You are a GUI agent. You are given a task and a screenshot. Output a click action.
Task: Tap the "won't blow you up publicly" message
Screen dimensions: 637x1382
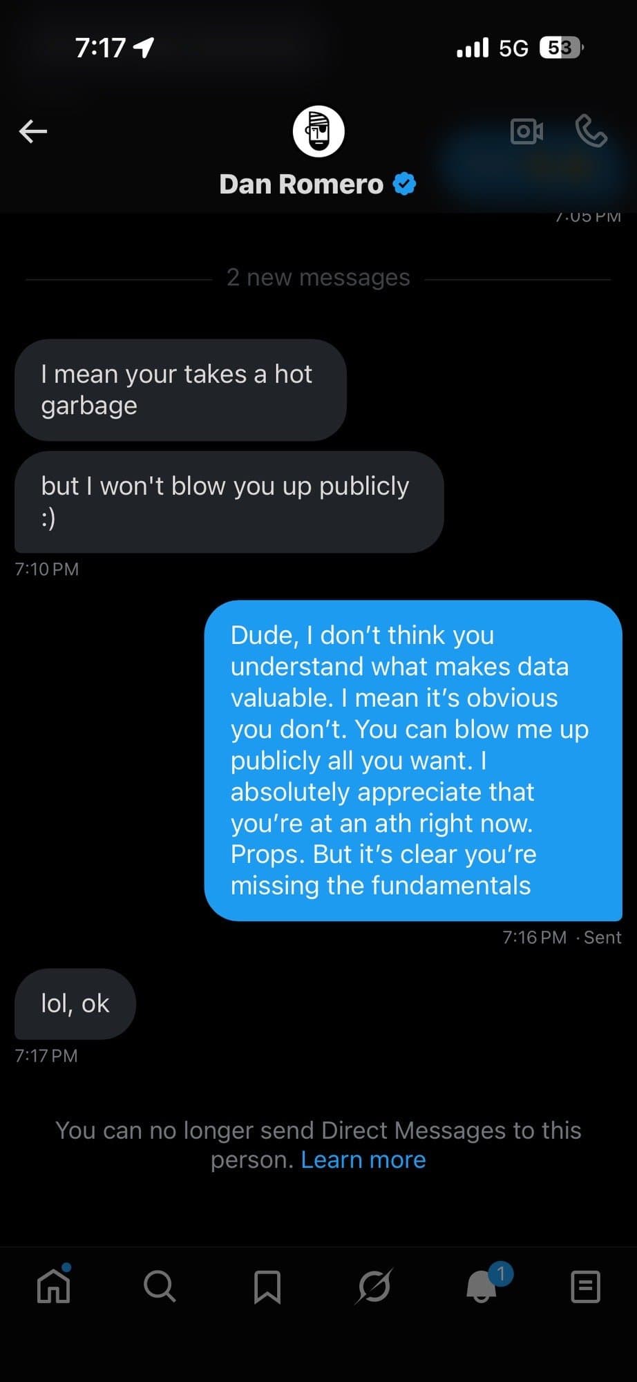coord(228,502)
